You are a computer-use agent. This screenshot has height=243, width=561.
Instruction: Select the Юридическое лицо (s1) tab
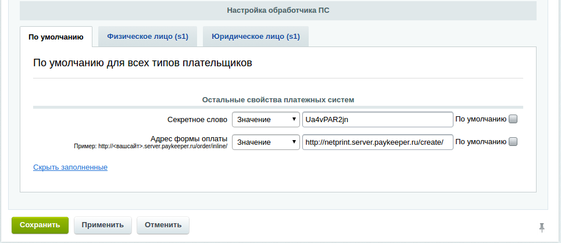[255, 36]
